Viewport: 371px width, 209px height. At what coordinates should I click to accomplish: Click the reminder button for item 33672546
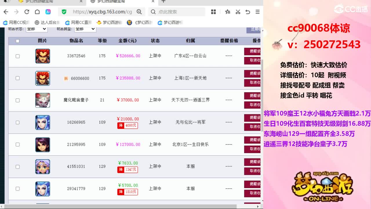click(252, 51)
